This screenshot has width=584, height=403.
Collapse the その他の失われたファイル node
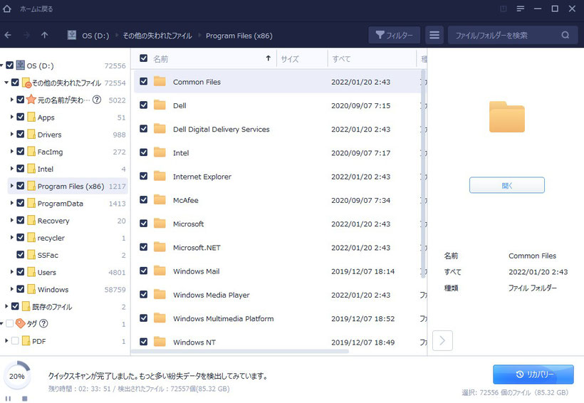point(6,83)
